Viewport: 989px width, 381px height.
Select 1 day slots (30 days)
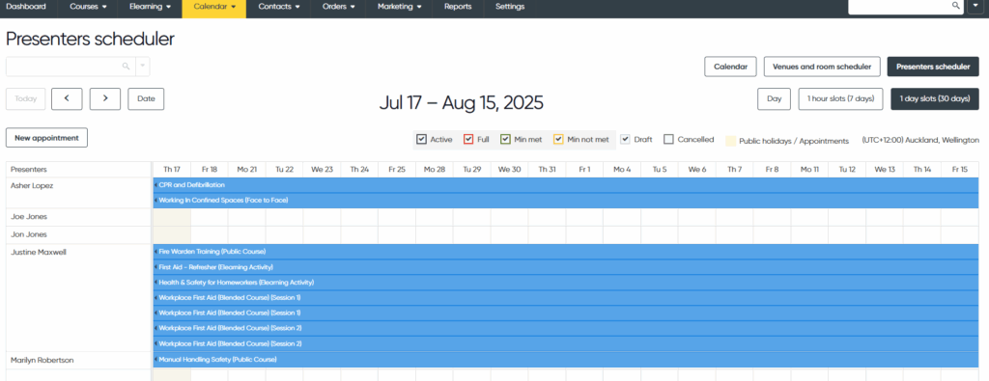pos(935,99)
